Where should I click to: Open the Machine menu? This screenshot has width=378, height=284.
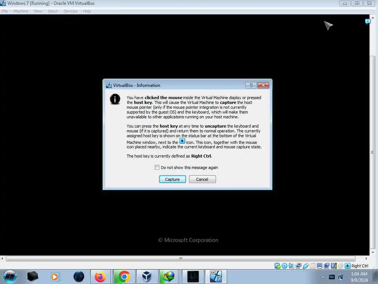click(x=21, y=11)
